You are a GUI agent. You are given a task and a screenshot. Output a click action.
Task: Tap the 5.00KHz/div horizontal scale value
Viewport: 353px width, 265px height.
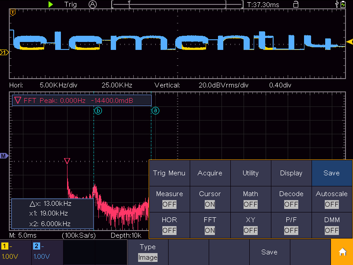point(59,85)
